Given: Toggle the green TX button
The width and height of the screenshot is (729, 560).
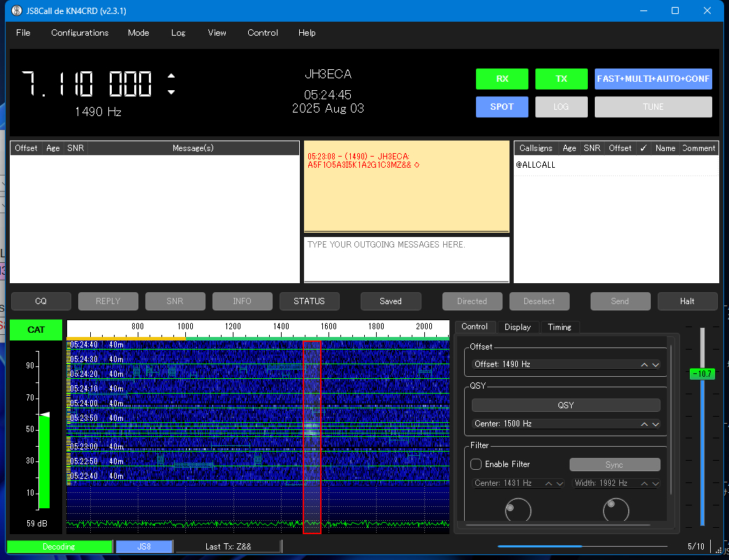Looking at the screenshot, I should (x=561, y=79).
